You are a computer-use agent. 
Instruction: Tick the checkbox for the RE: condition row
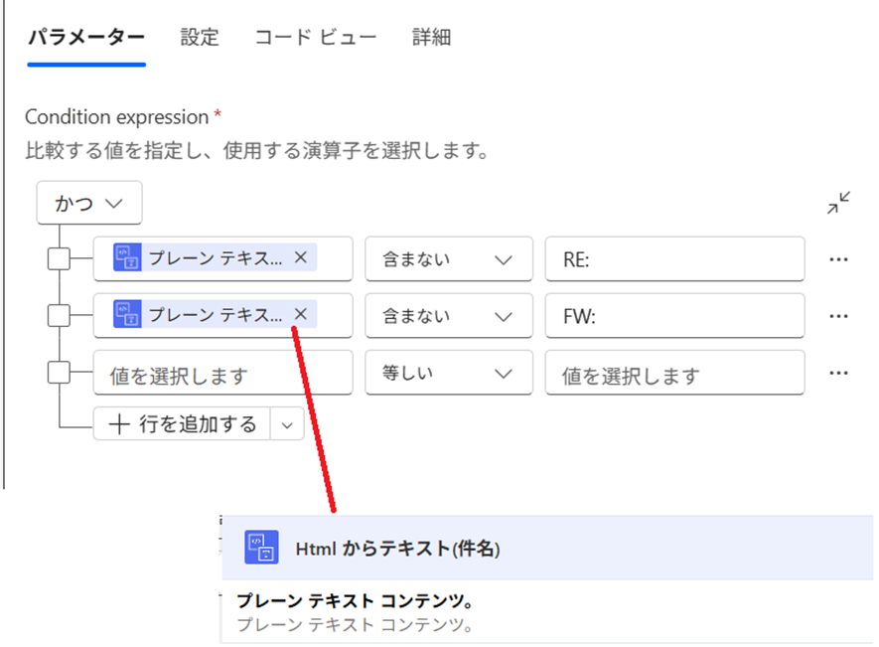[60, 259]
